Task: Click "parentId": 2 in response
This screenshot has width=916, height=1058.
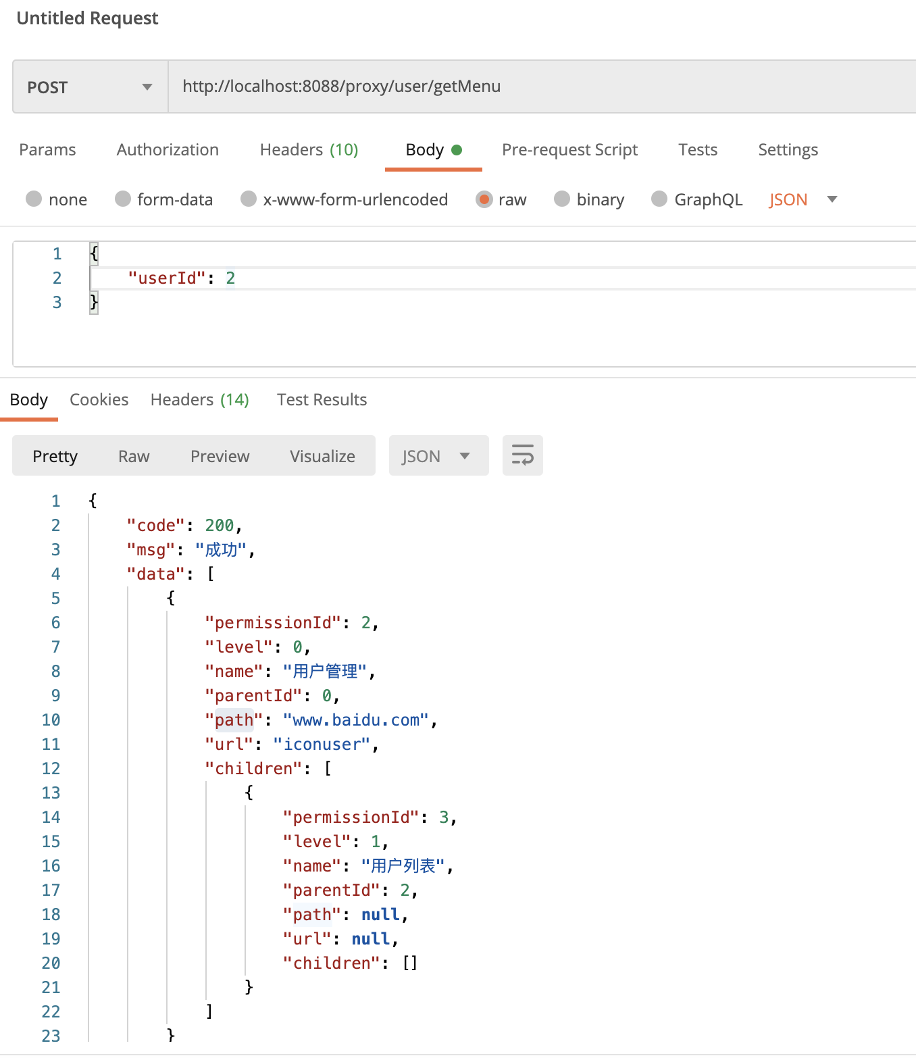Action: click(x=351, y=890)
